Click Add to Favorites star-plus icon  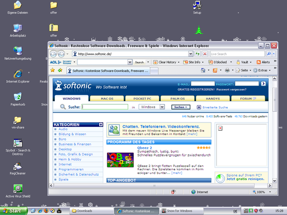[x=60, y=70]
